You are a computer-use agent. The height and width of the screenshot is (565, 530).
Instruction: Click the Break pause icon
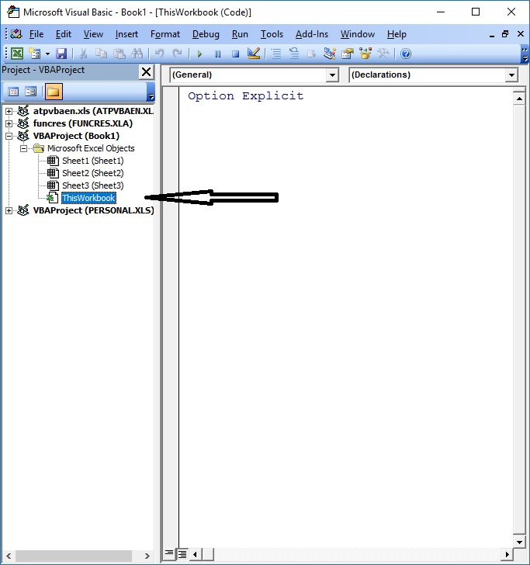(x=217, y=54)
